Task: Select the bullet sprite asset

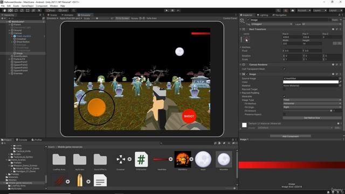Action: (80, 181)
